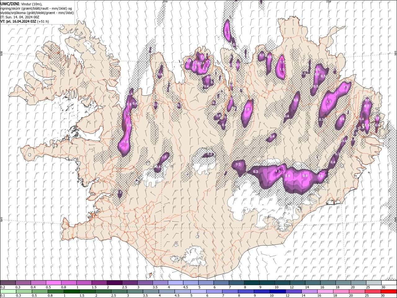Pick the pale periwinkle swatch labelled 4 in upper legend
Viewport: 397px width, 298px height.
(175, 283)
